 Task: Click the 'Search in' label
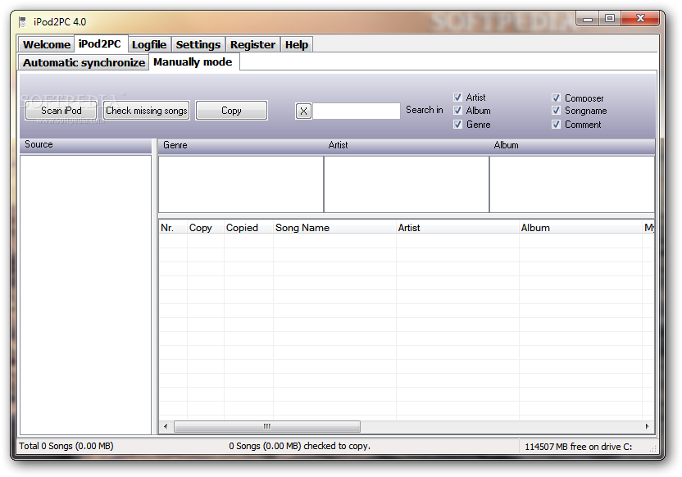[424, 110]
